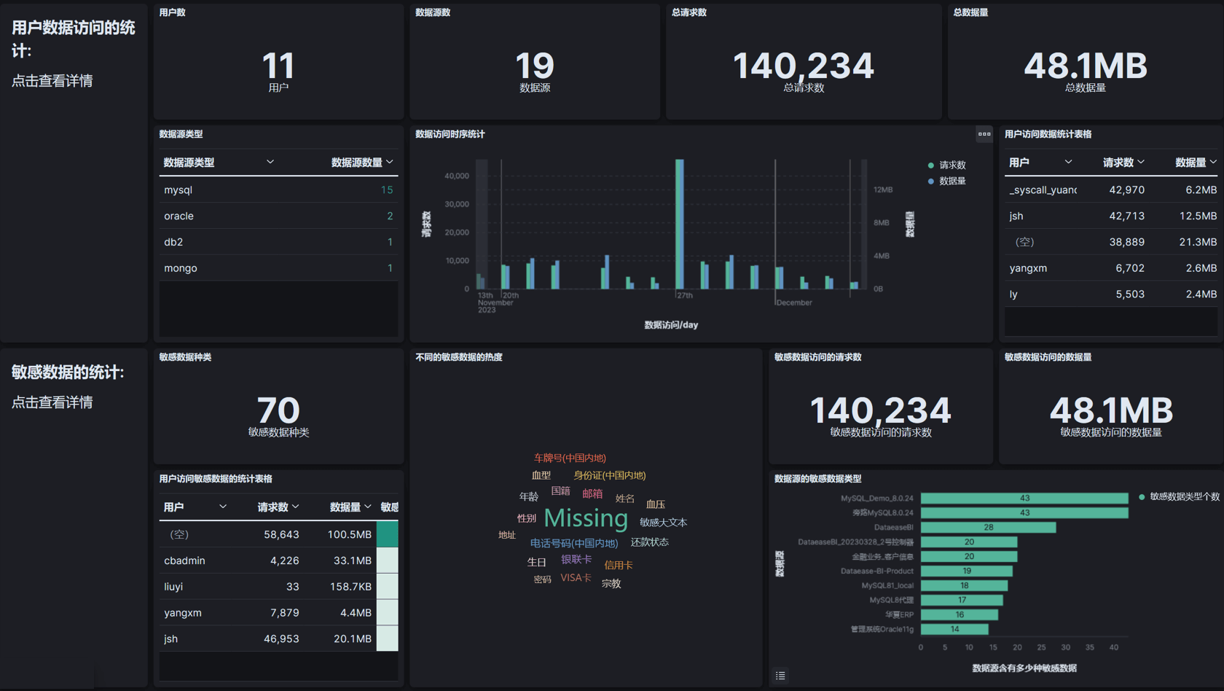Toggle 数据量 series label in chart legend
This screenshot has height=691, width=1224.
point(952,181)
